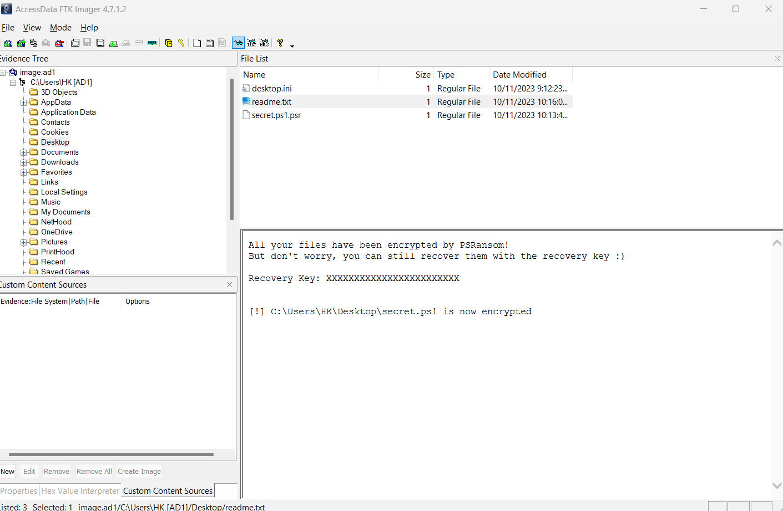
Task: Select the Cookies folder
Action: (x=55, y=132)
